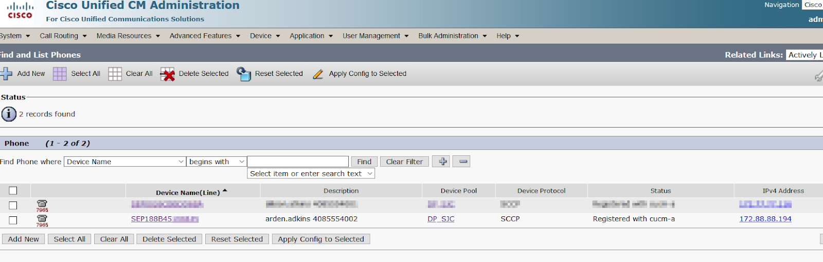Click the 'arden.adkins 4085554002' description cell

(311, 219)
